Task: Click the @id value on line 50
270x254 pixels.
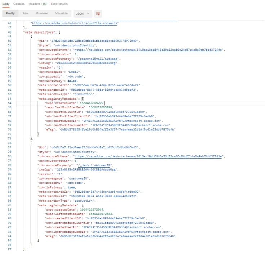Action: (x=94, y=41)
